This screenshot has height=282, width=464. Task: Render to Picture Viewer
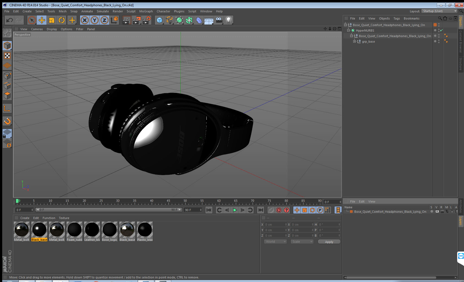tap(137, 20)
